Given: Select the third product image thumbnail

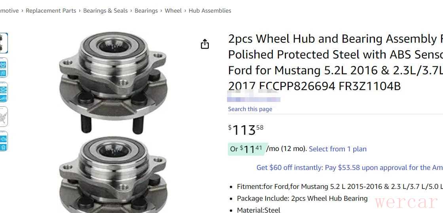Looking at the screenshot, I should [4, 92].
